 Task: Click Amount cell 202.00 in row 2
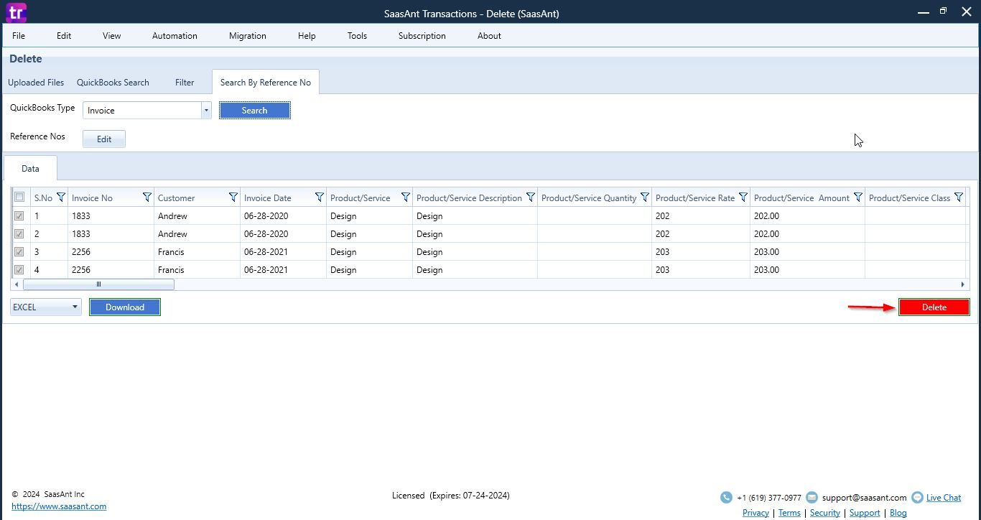pyautogui.click(x=808, y=233)
